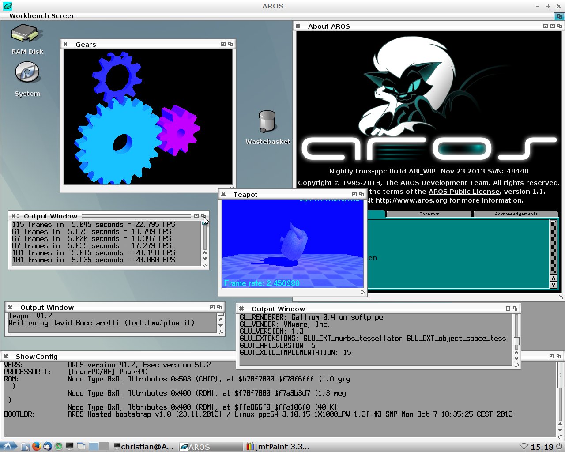Switch to the Sponsors tab
This screenshot has height=452, width=565.
tap(429, 214)
